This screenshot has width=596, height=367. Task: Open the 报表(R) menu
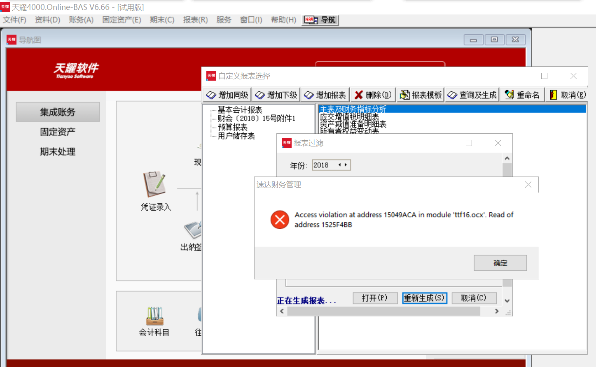point(195,20)
